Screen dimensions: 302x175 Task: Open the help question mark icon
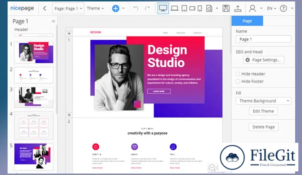click(283, 8)
